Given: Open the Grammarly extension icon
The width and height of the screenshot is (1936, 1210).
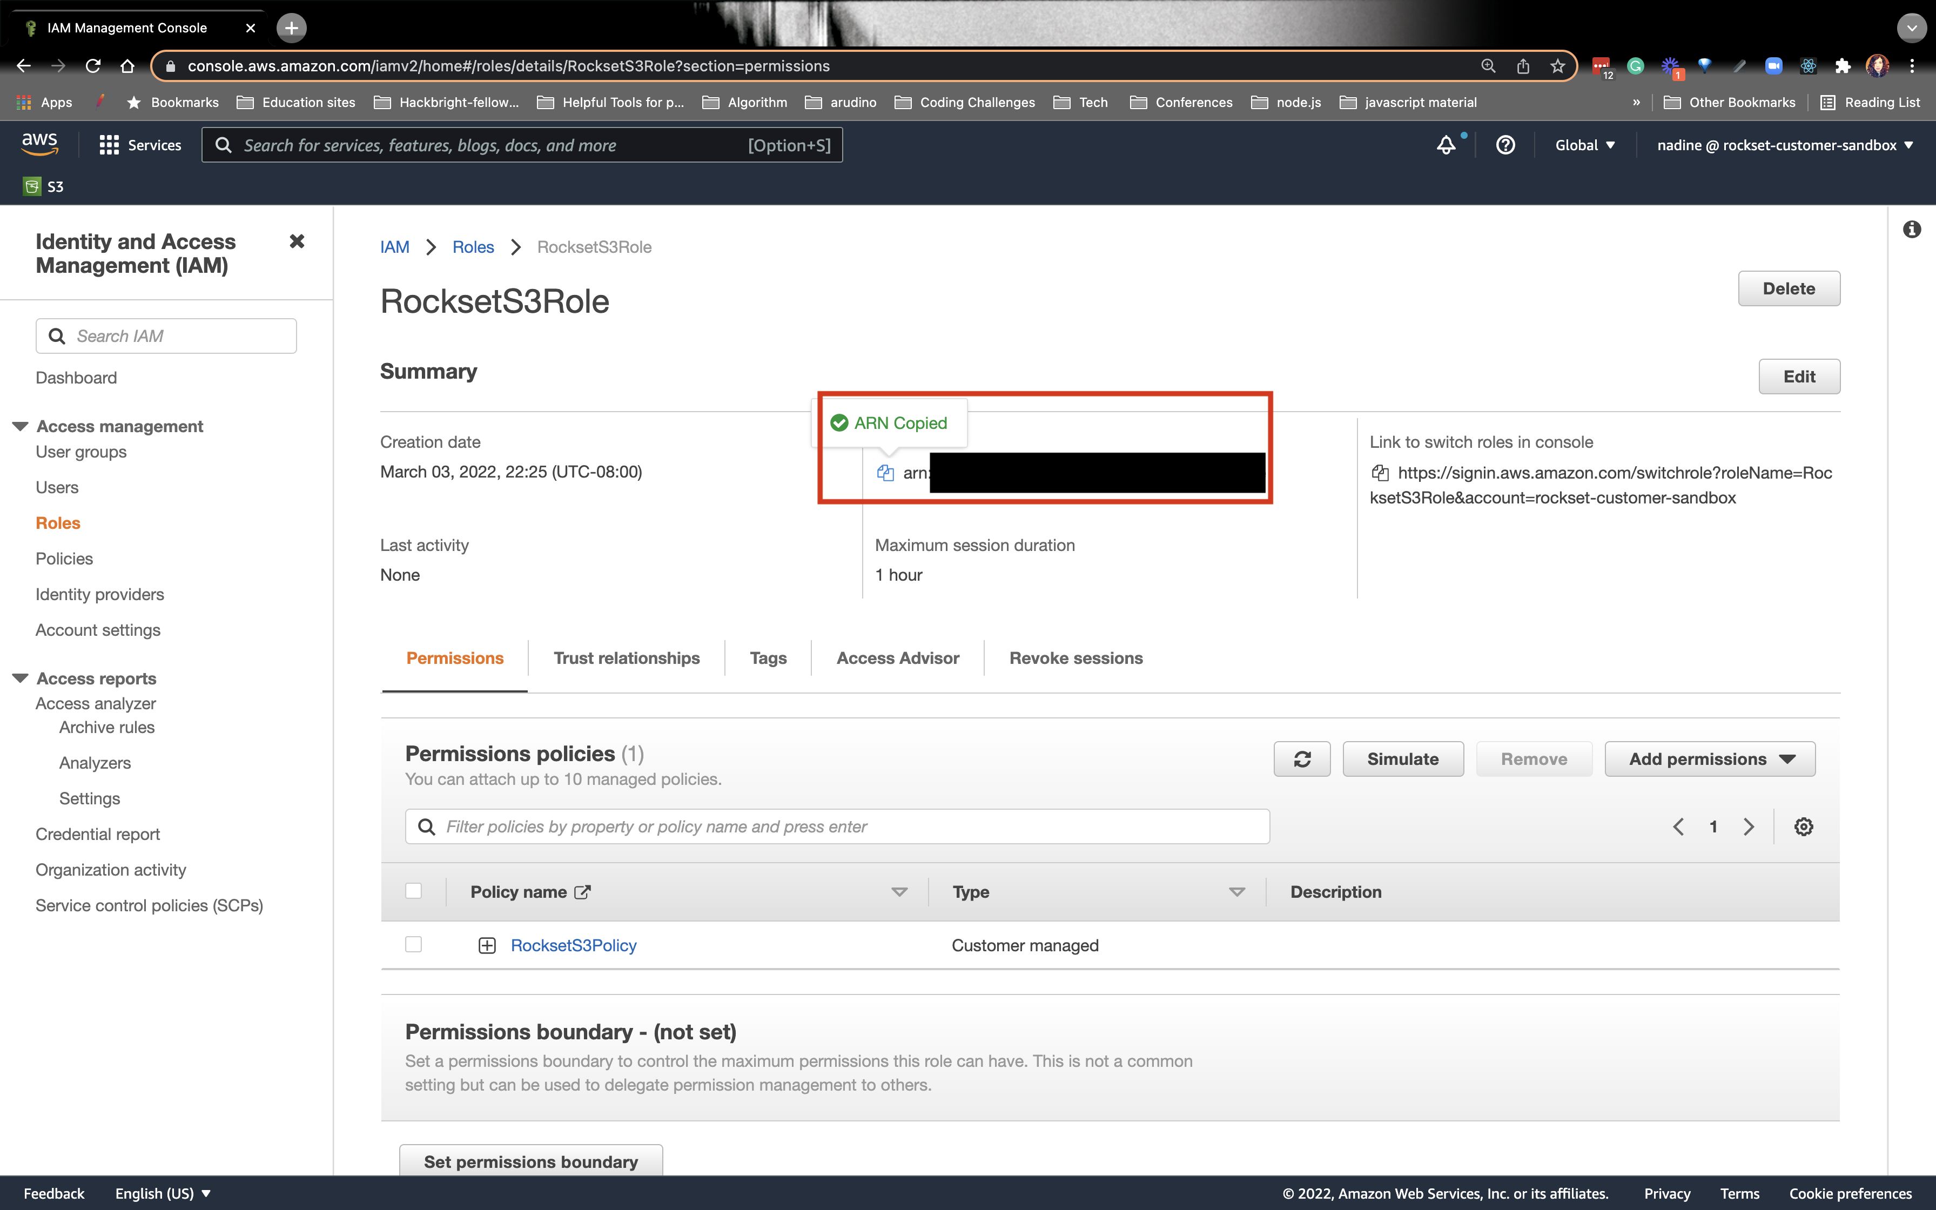Looking at the screenshot, I should (x=1635, y=65).
